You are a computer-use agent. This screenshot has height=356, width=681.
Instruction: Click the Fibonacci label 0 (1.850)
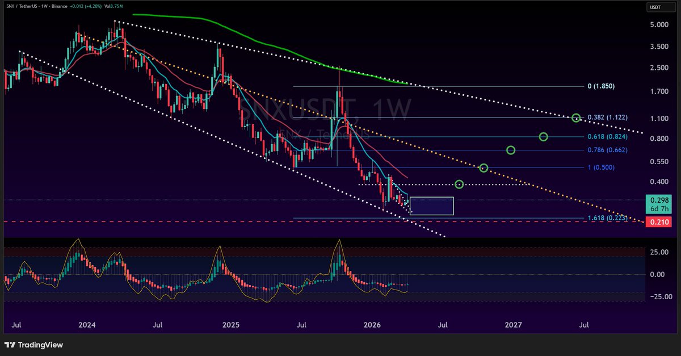(601, 86)
